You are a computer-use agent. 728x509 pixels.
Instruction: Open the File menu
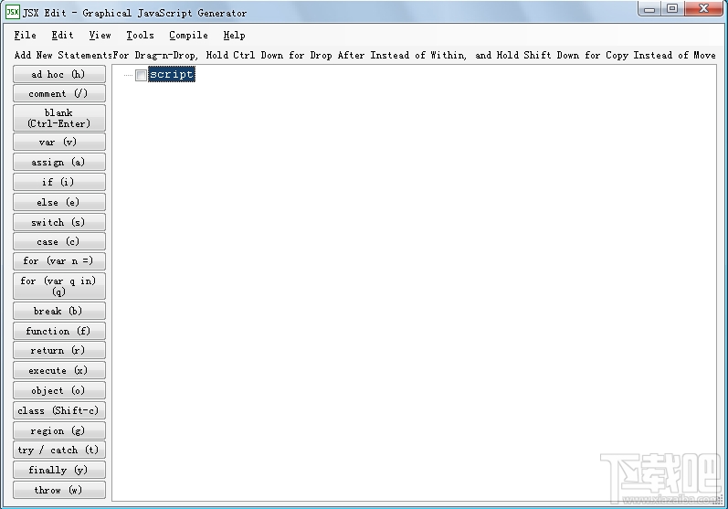click(25, 36)
